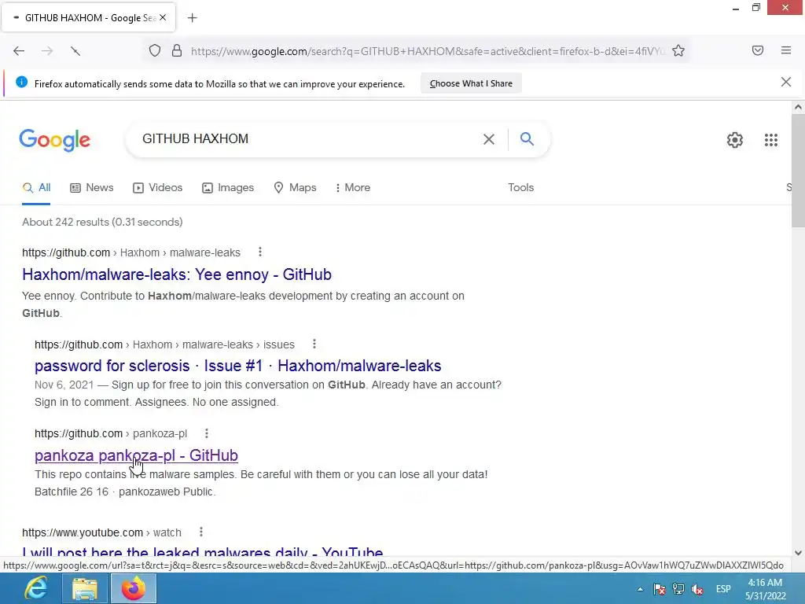Bookmark this page with the star icon

(678, 51)
